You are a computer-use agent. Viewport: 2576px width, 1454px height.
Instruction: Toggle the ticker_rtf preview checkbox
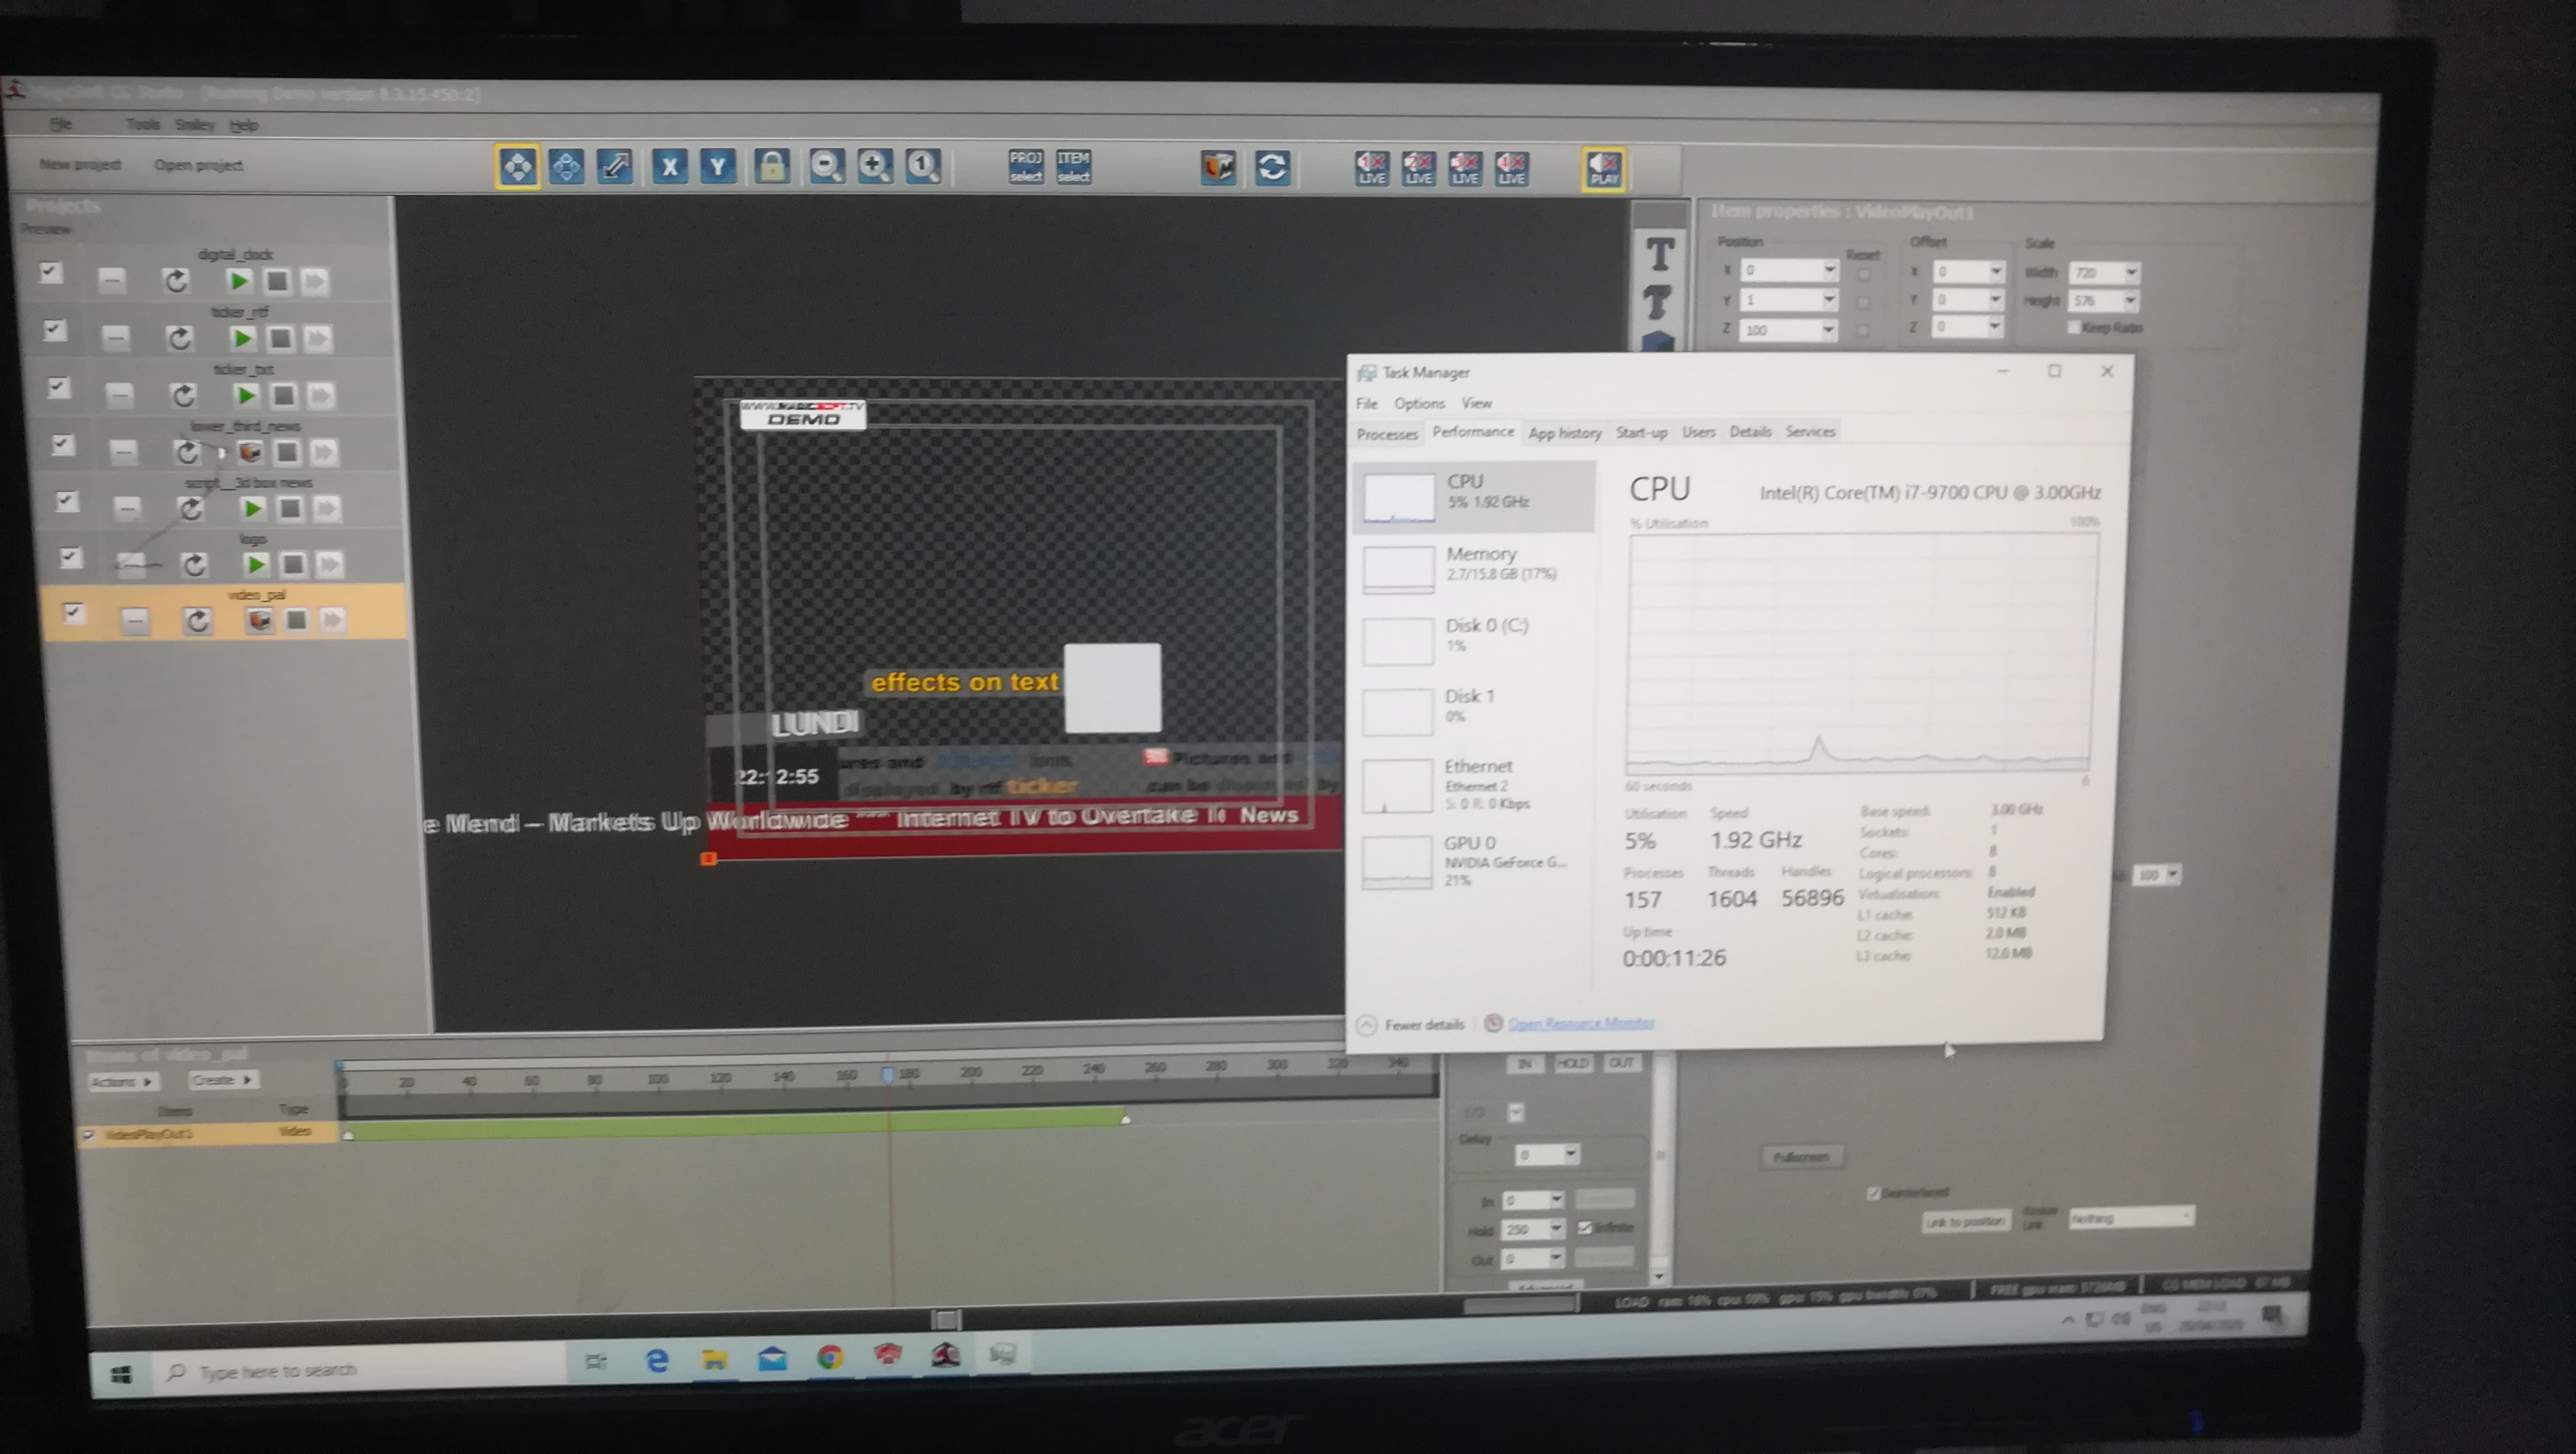(54, 330)
